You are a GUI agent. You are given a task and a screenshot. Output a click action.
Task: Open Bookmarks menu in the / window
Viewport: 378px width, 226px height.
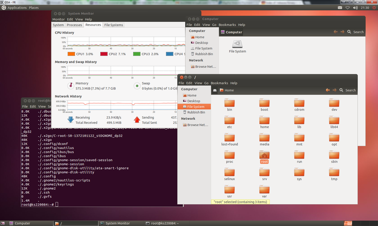pos(219,83)
